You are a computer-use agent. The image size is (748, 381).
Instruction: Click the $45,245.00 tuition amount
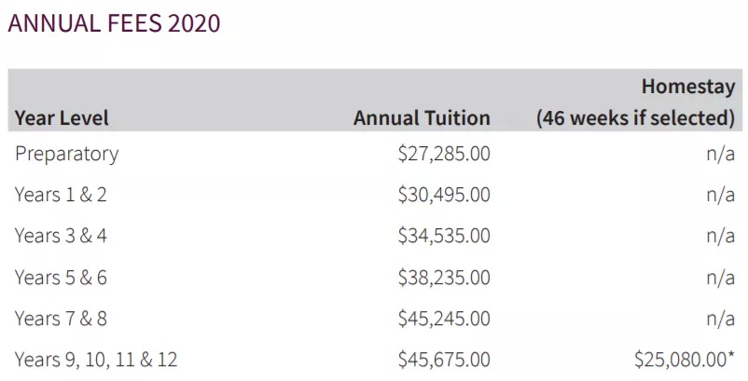[x=444, y=319]
